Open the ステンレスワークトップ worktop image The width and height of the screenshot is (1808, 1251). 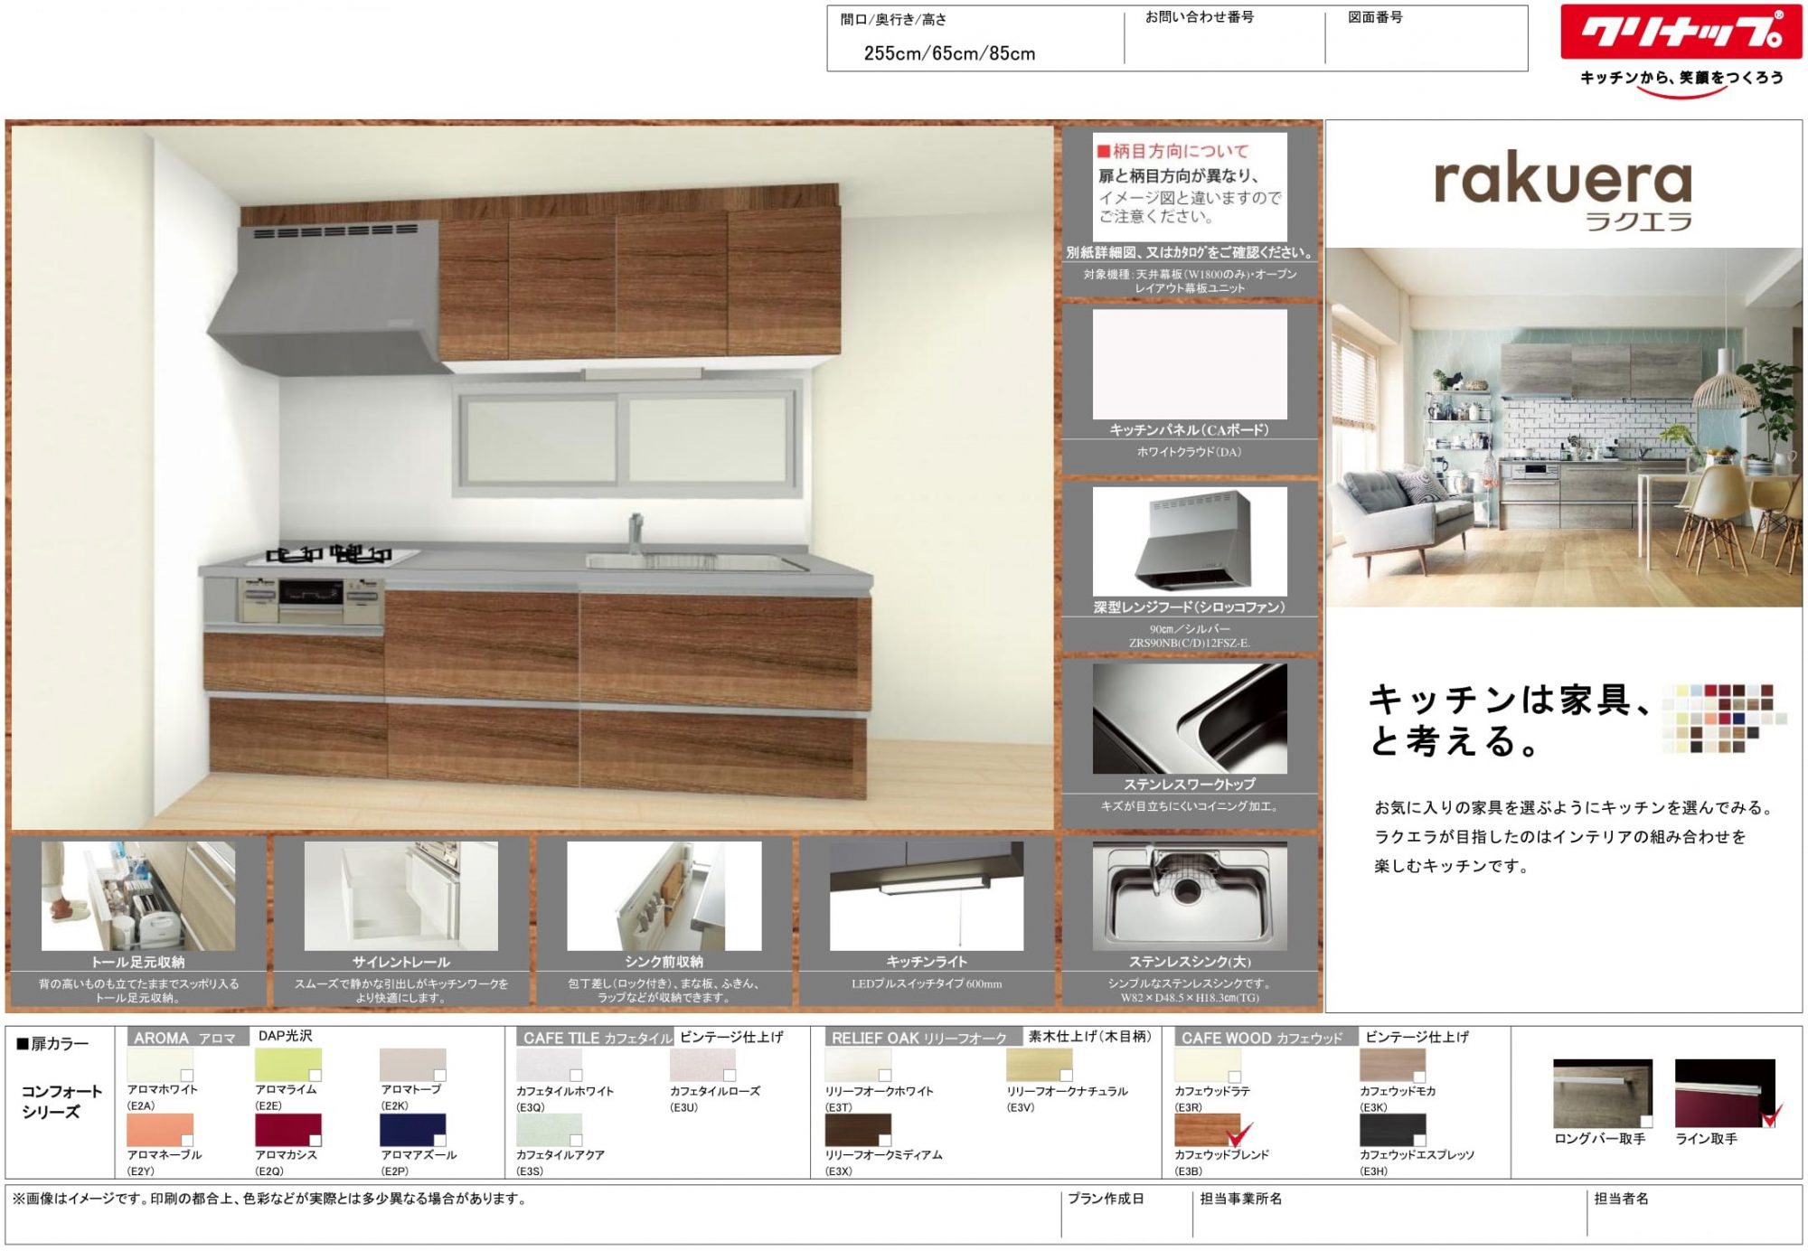click(x=1190, y=719)
